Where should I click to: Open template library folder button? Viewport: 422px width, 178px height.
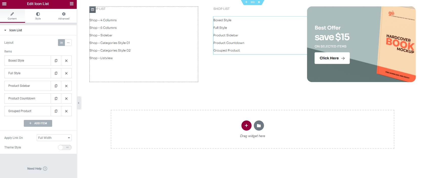[x=259, y=125]
